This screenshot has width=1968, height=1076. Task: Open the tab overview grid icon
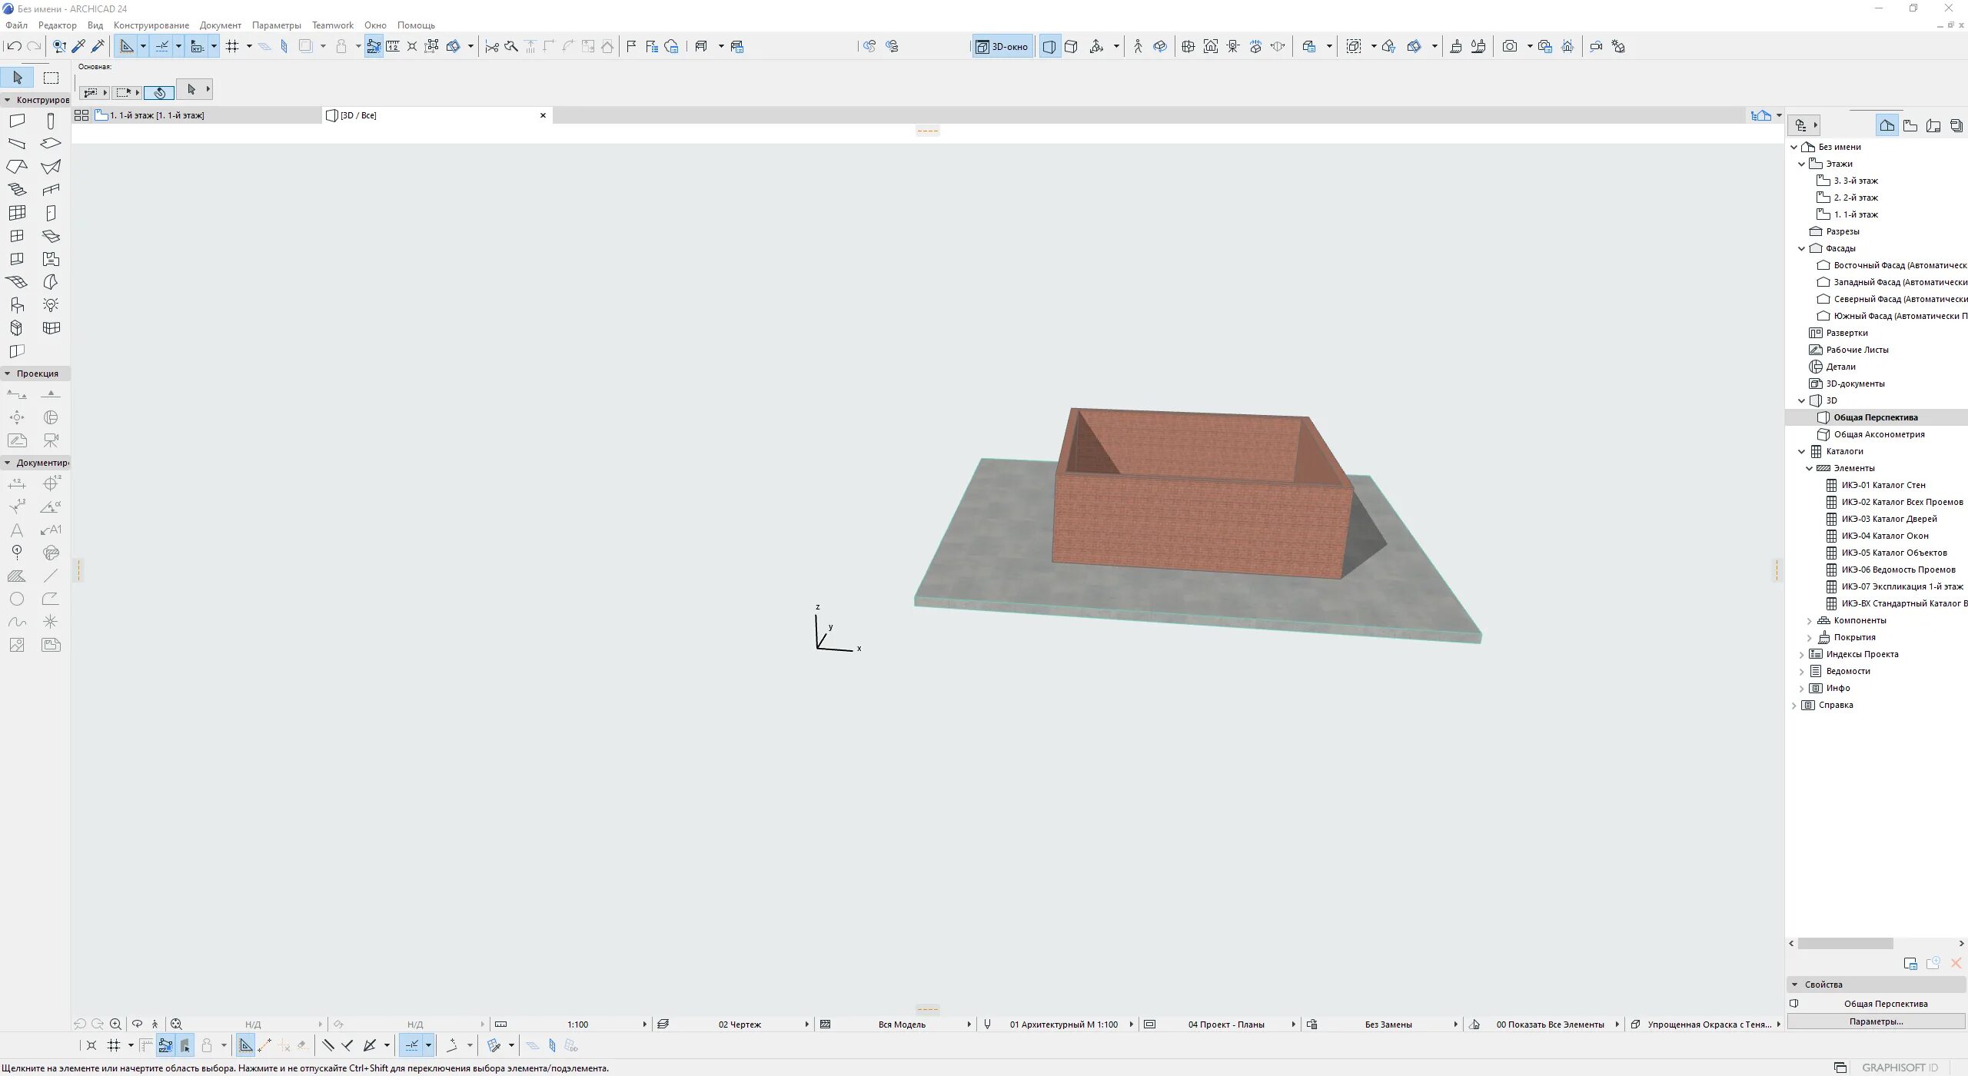click(81, 115)
